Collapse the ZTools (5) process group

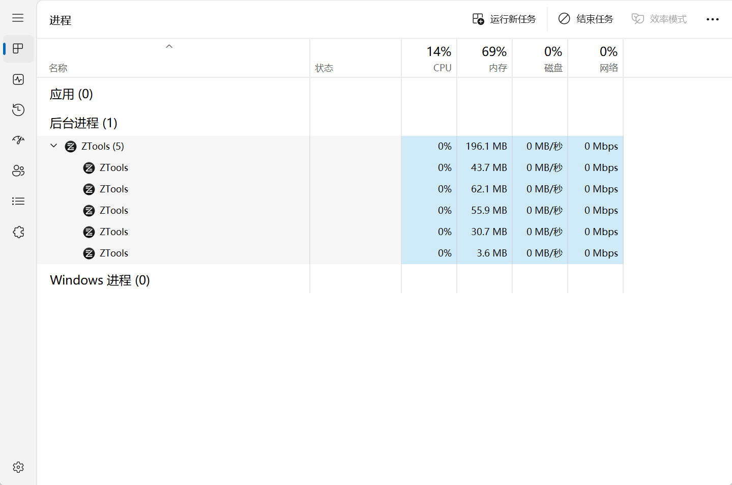54,146
